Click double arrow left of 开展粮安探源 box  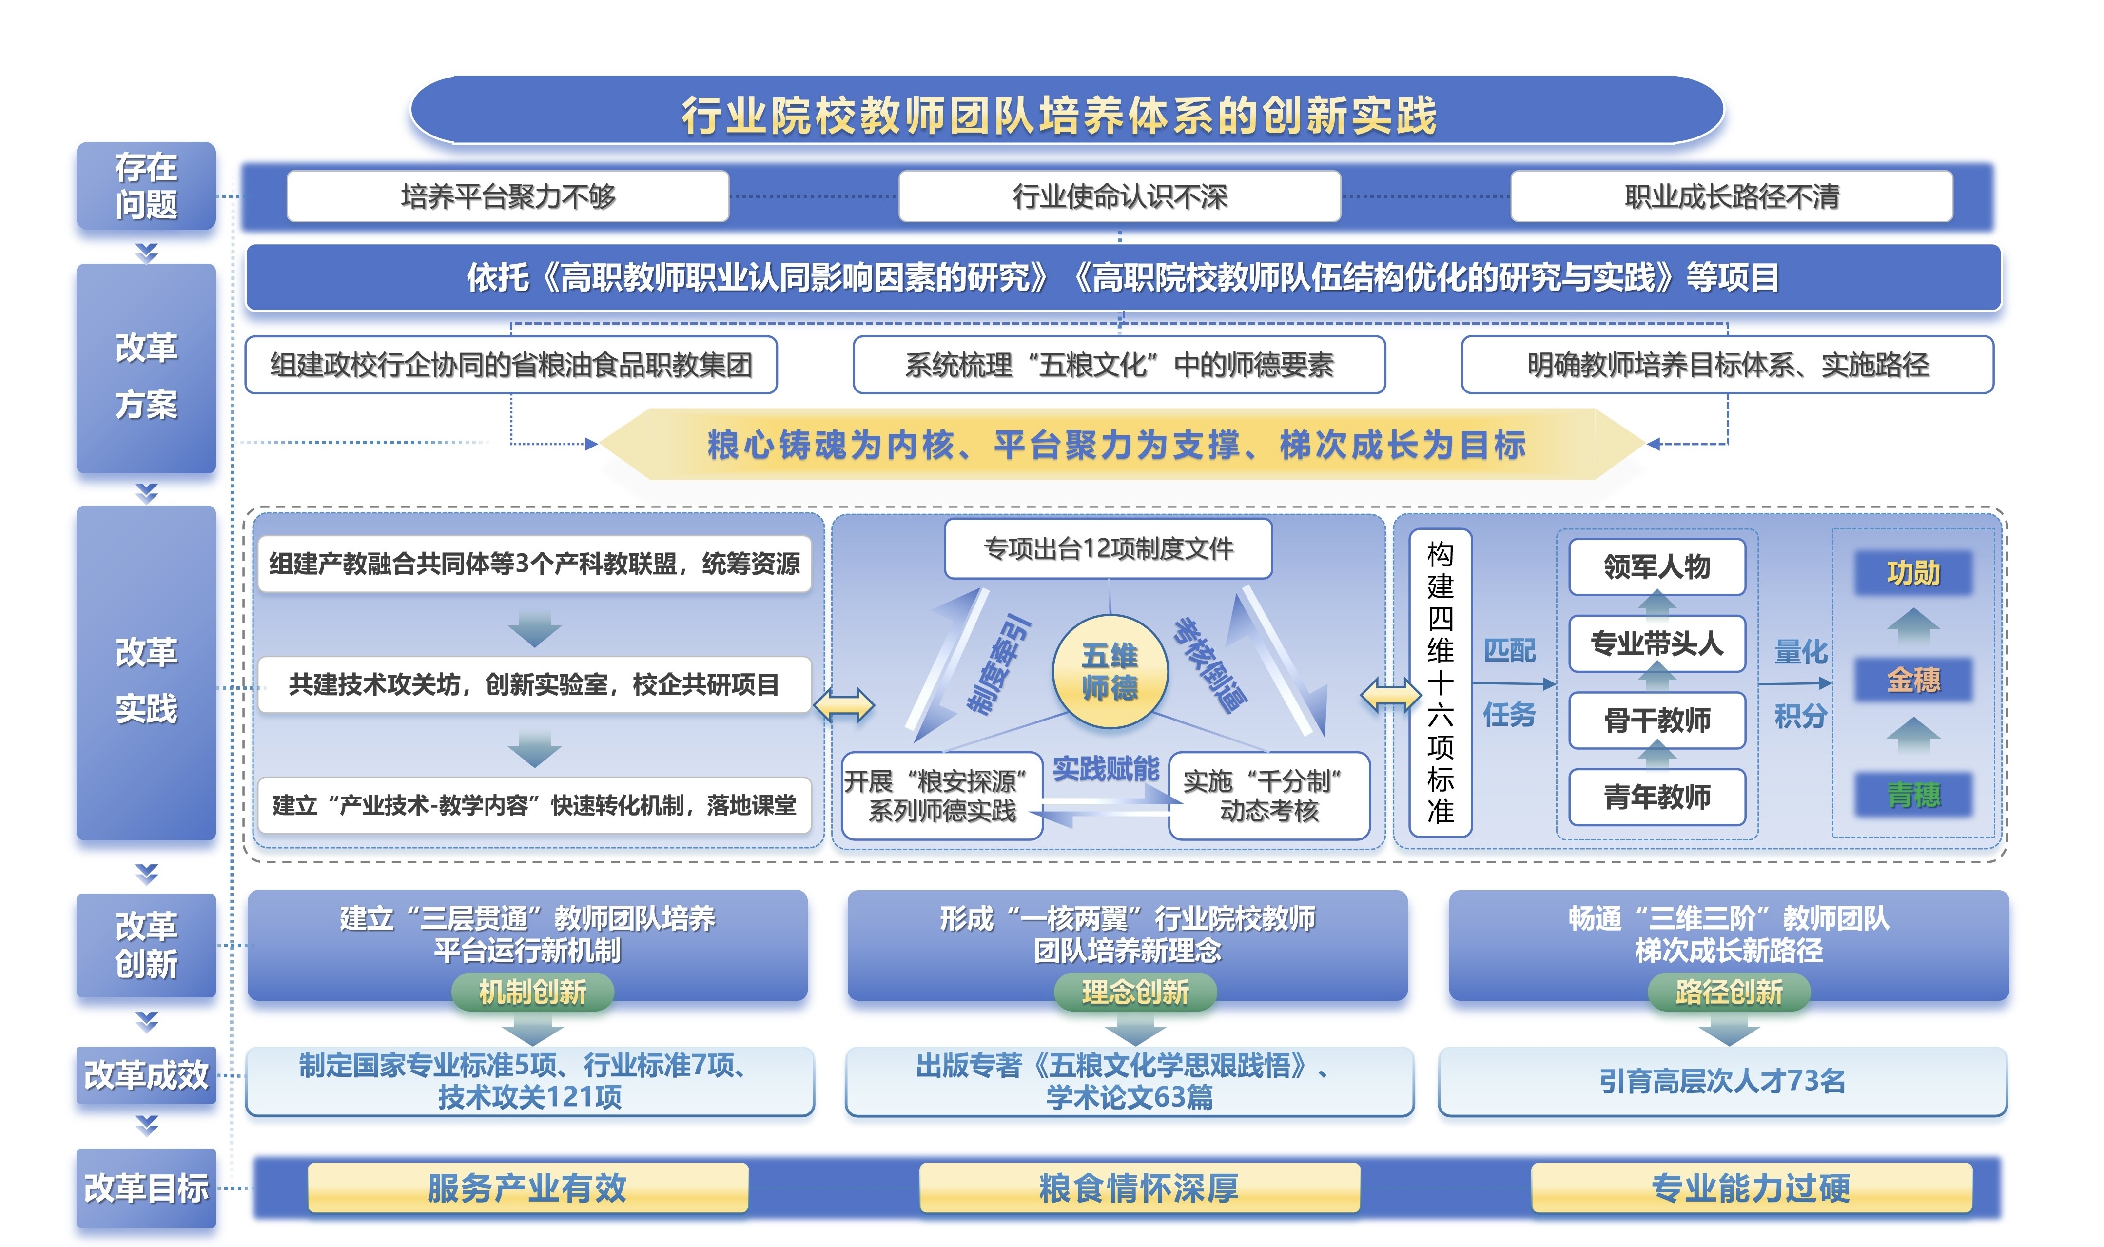[844, 705]
